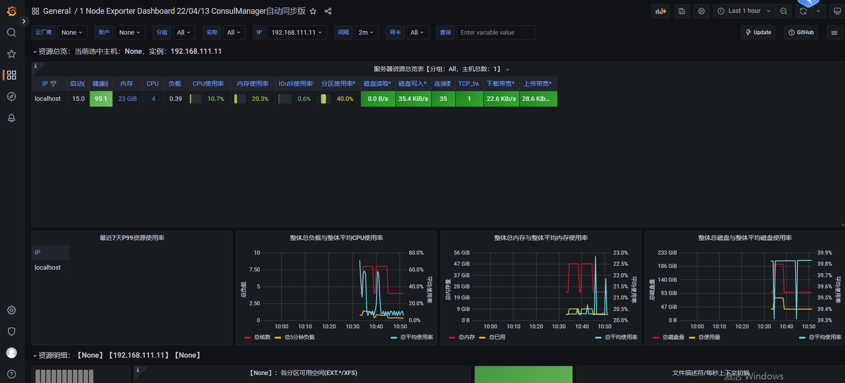
Task: Open the 云厂商 None dropdown
Action: [72, 32]
